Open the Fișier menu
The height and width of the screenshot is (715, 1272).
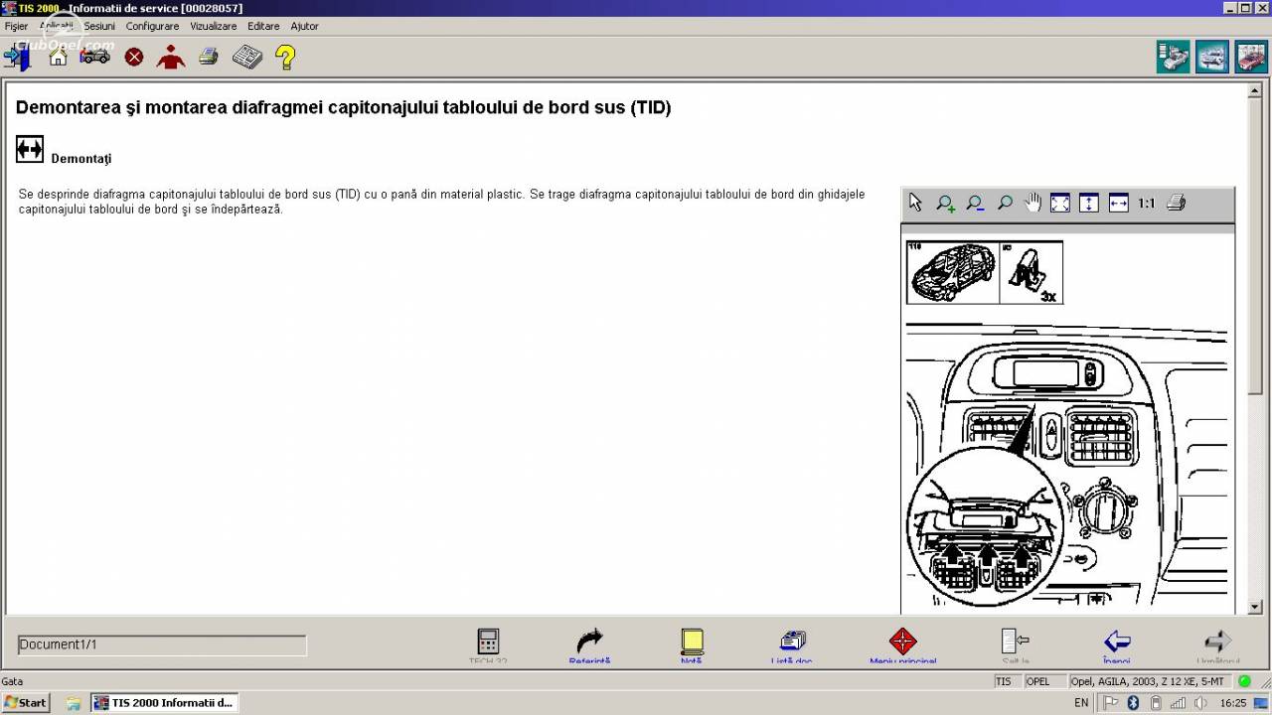pyautogui.click(x=16, y=26)
